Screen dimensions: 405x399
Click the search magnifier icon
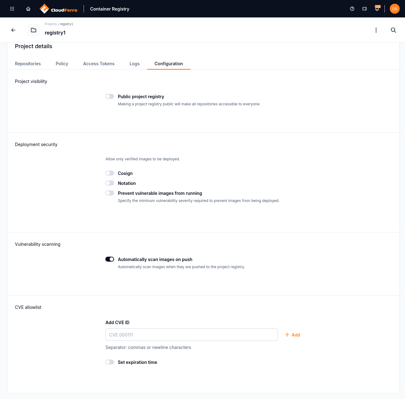coord(393,30)
